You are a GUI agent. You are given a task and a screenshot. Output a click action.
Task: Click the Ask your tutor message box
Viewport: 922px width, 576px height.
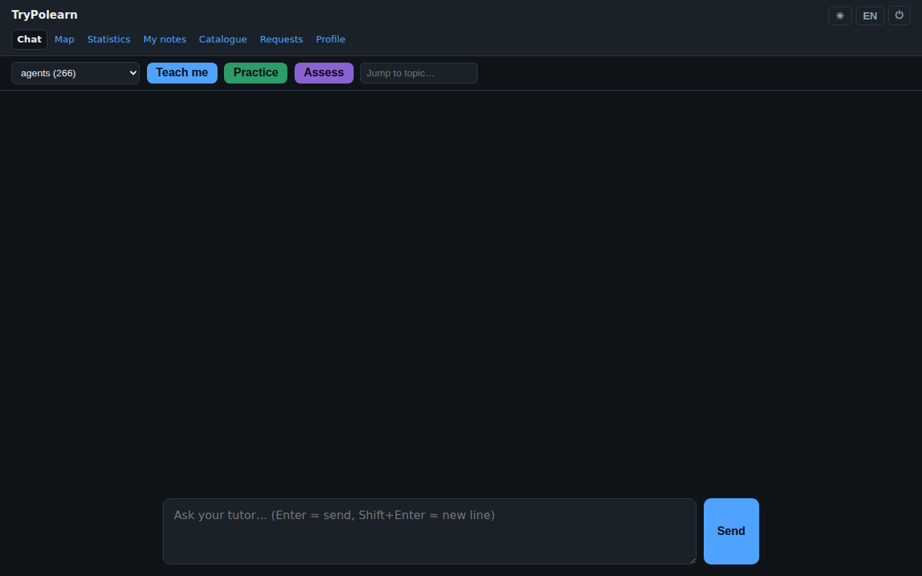pyautogui.click(x=429, y=531)
